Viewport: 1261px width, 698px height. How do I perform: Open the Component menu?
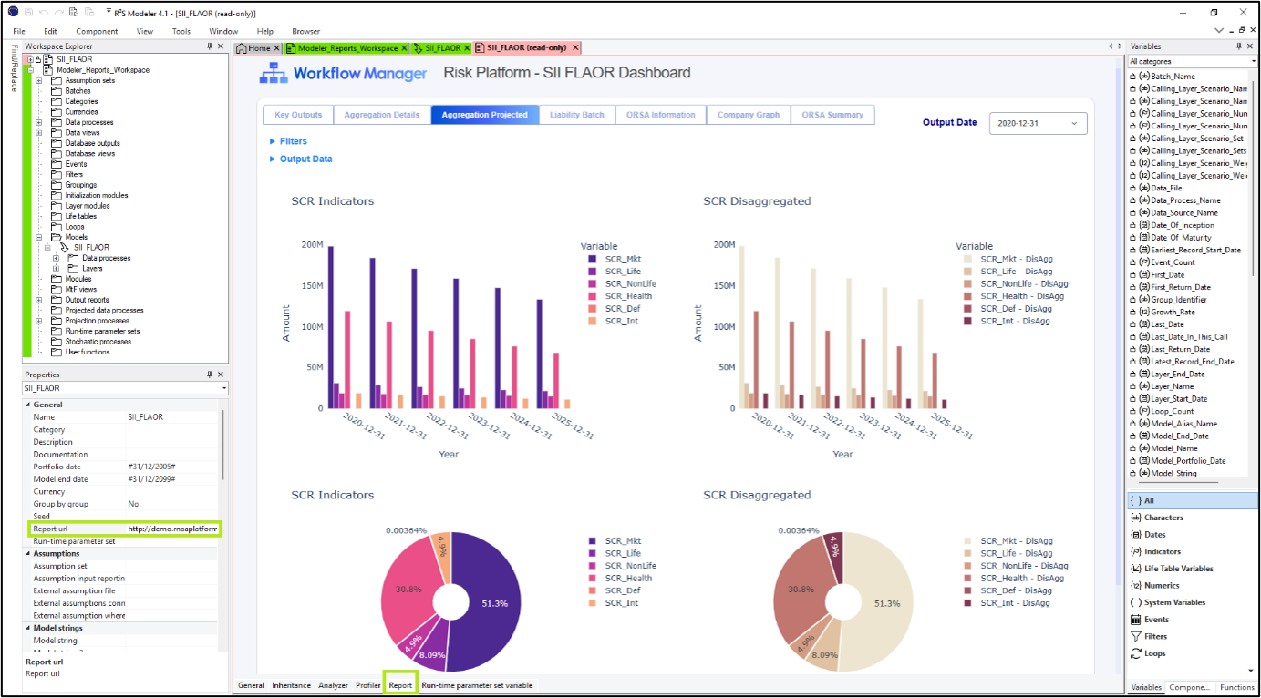(x=97, y=31)
